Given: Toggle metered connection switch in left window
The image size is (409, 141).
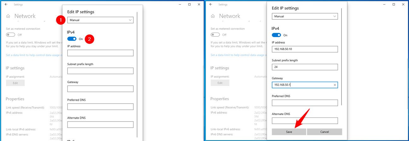Looking at the screenshot, I should tap(11, 35).
